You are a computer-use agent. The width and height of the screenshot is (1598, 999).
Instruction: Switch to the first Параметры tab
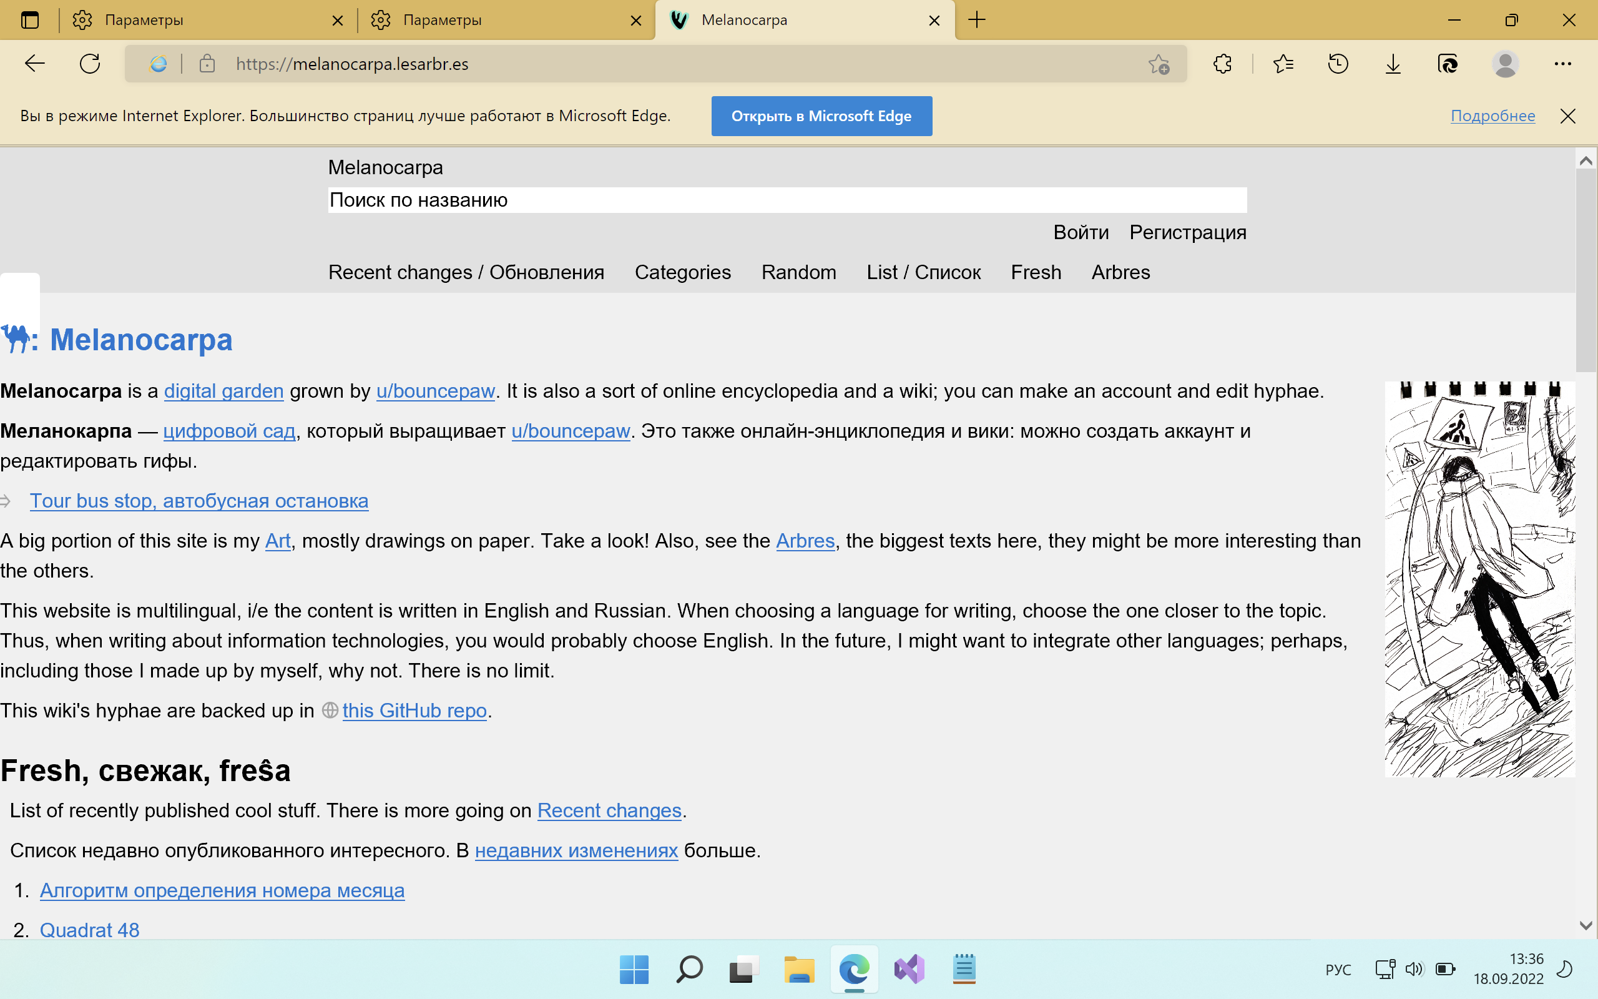coord(198,20)
